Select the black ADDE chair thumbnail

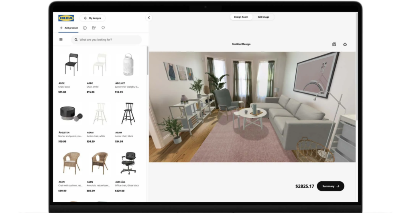(71, 64)
